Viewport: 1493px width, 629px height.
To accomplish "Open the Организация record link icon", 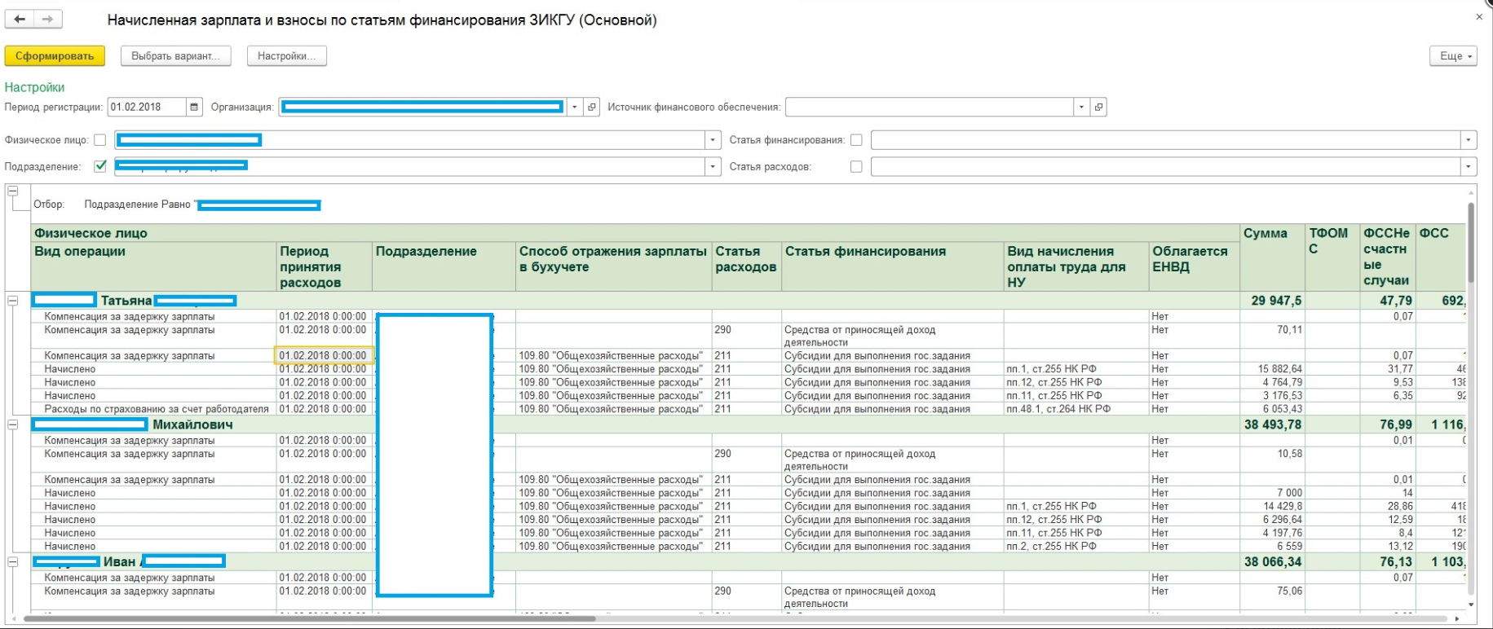I will (592, 107).
